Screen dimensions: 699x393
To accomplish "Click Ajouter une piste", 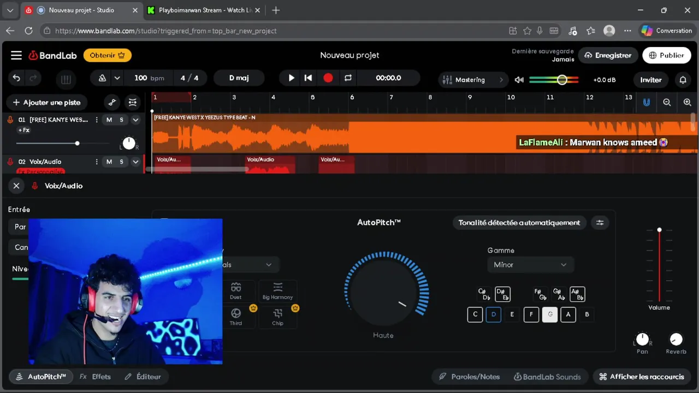I will point(46,102).
